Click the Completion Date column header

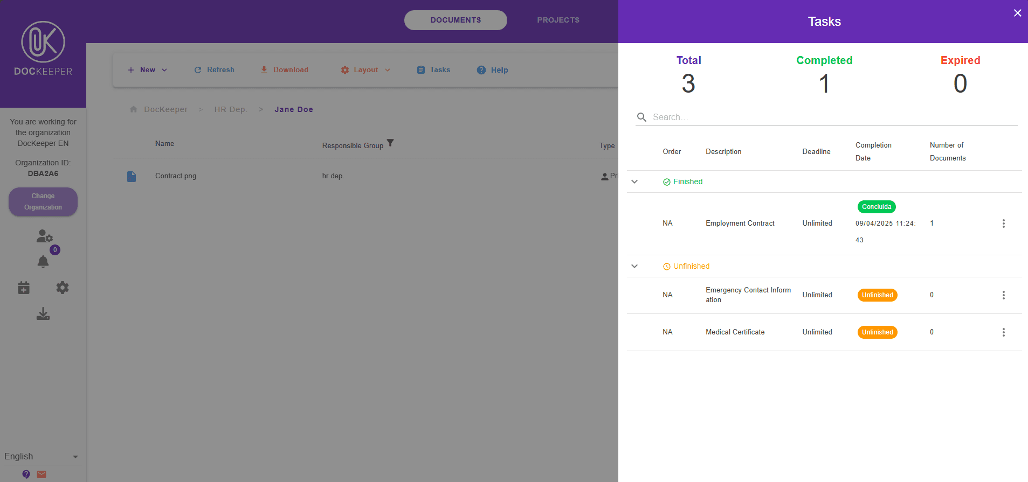click(x=873, y=152)
